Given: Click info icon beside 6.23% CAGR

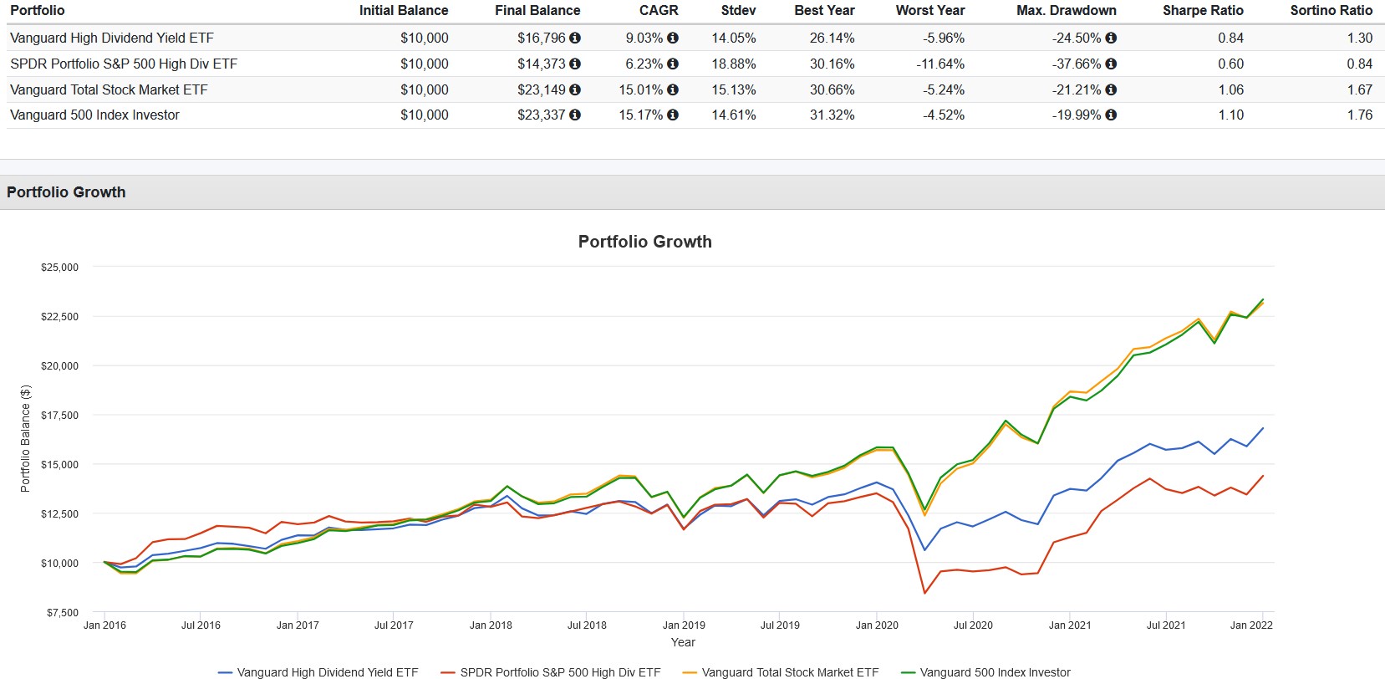Looking at the screenshot, I should pos(673,64).
